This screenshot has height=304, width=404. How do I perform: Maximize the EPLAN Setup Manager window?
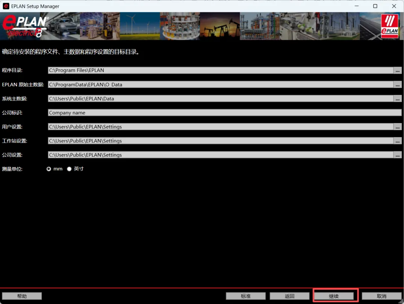point(375,6)
